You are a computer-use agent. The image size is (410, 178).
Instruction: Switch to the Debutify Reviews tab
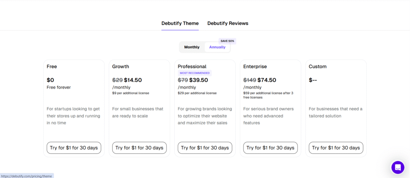[x=228, y=23]
